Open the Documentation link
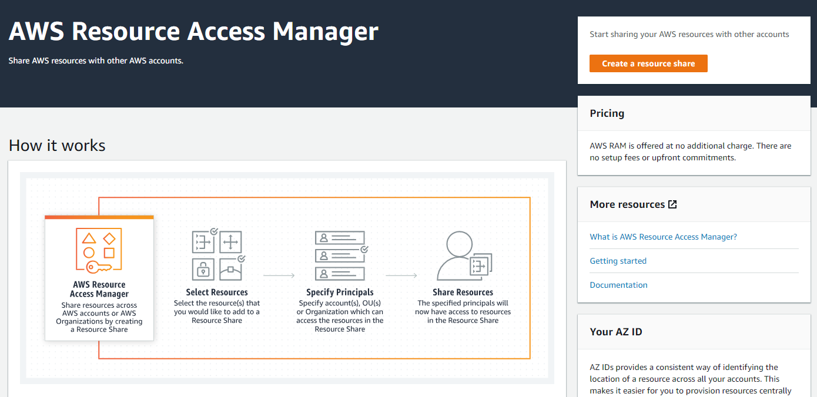The width and height of the screenshot is (817, 397). coord(618,285)
